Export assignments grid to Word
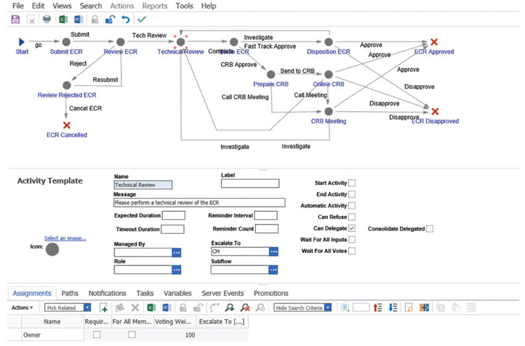This screenshot has height=346, width=525. pyautogui.click(x=167, y=308)
